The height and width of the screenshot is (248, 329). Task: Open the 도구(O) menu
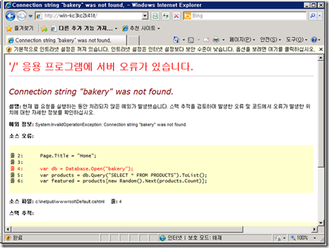click(296, 40)
